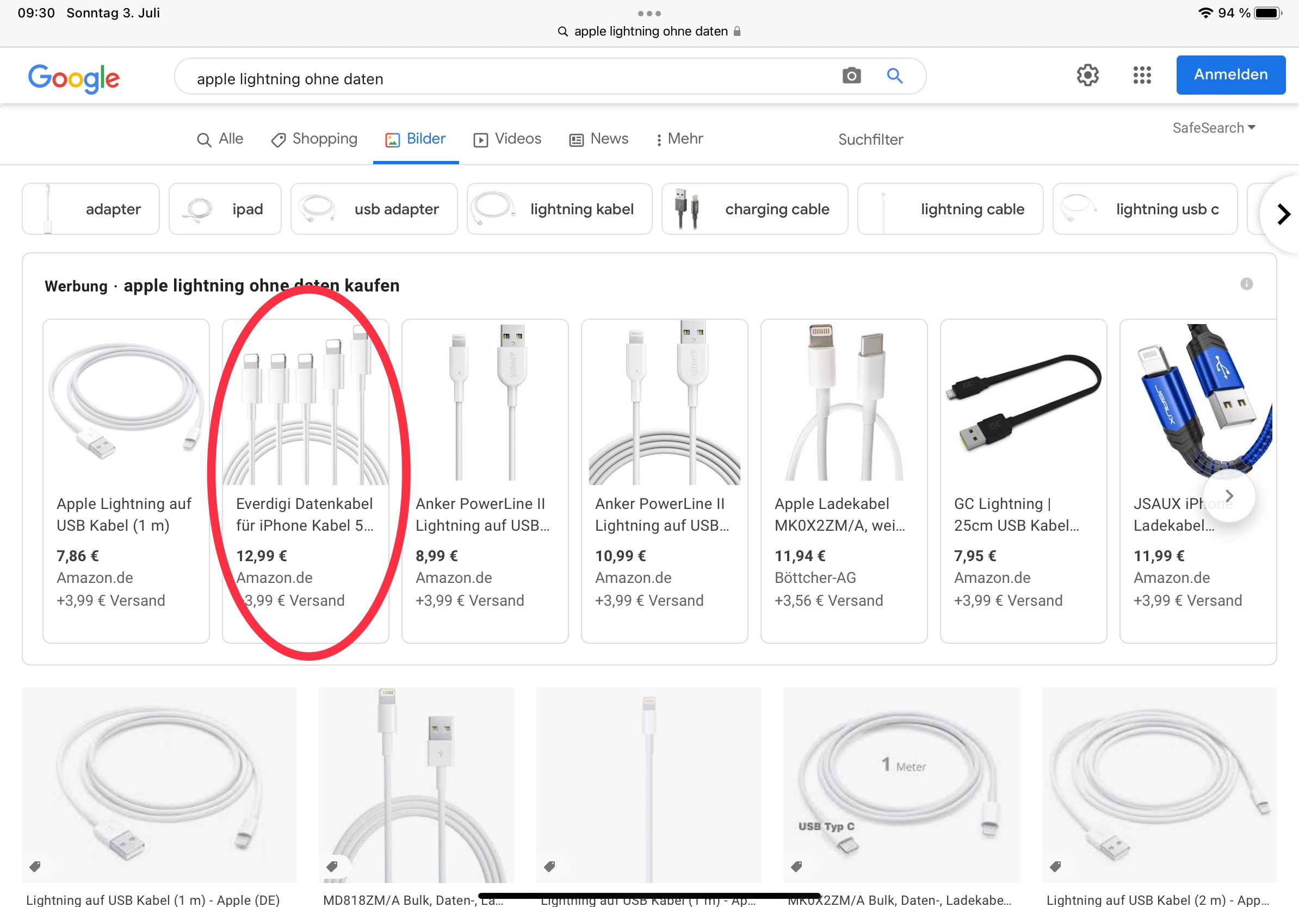The image size is (1299, 907).
Task: Open the Google apps grid icon
Action: (1142, 75)
